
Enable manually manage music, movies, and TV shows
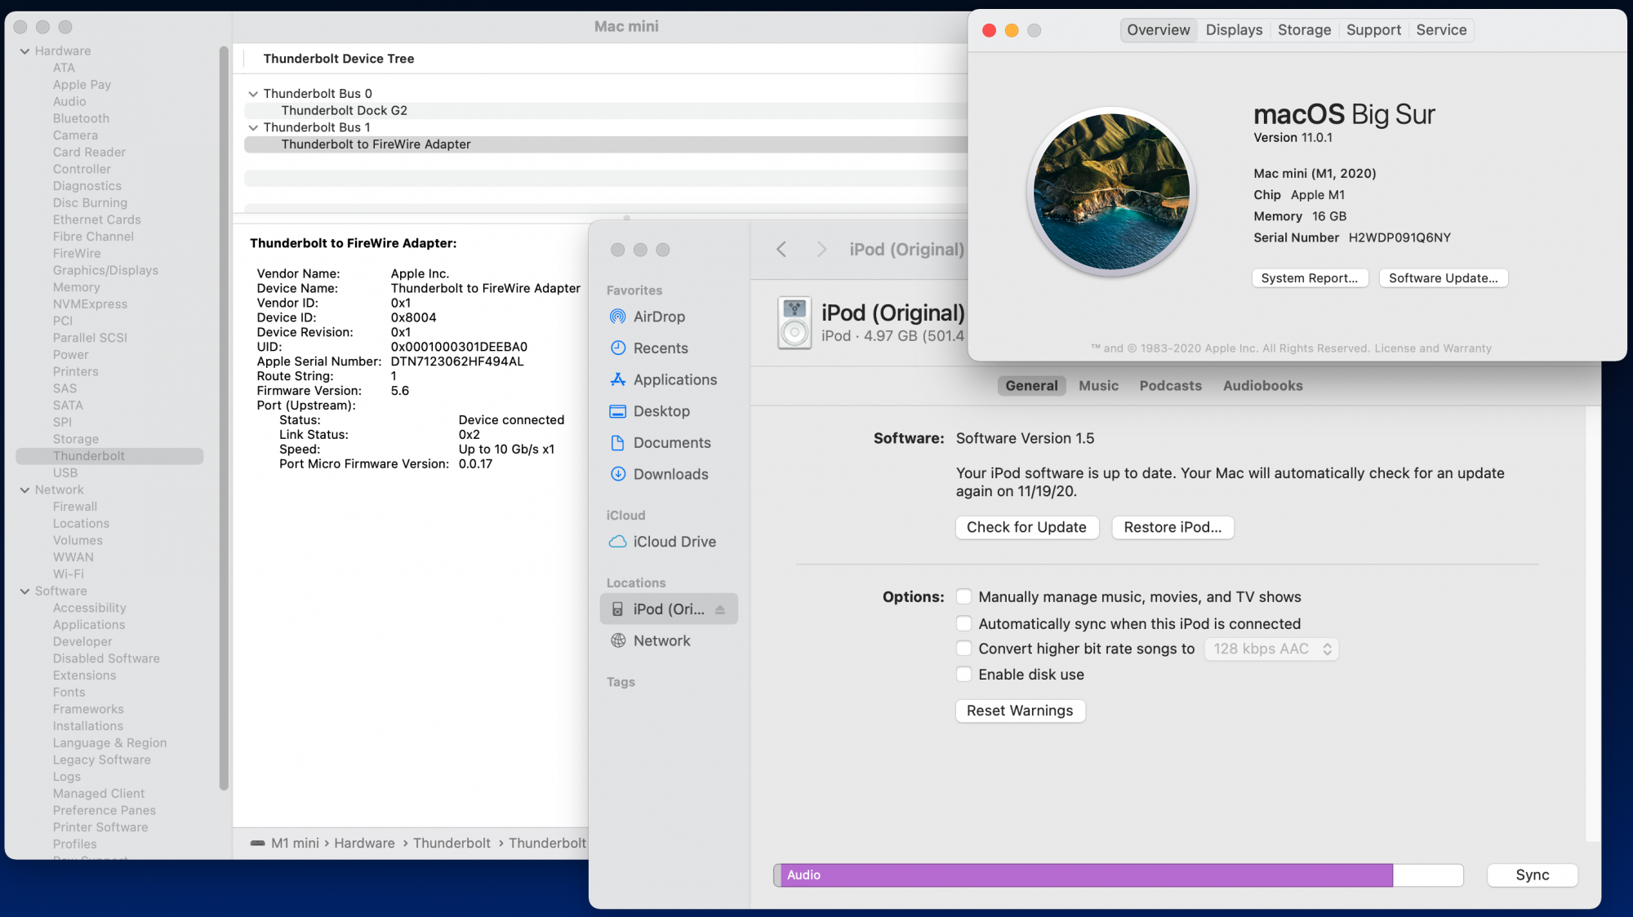[x=964, y=597]
